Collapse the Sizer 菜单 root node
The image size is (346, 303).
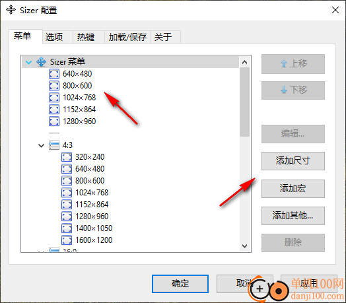pyautogui.click(x=28, y=63)
